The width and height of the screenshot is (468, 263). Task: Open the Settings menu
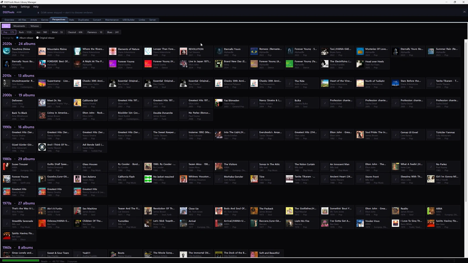pyautogui.click(x=25, y=7)
